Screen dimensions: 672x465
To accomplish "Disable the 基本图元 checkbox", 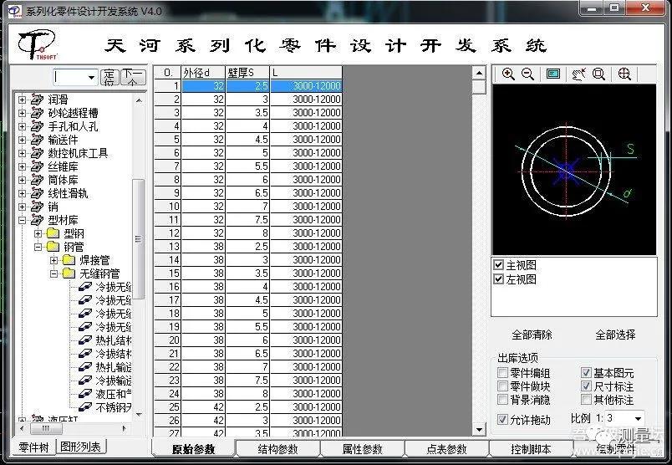I will pos(586,372).
